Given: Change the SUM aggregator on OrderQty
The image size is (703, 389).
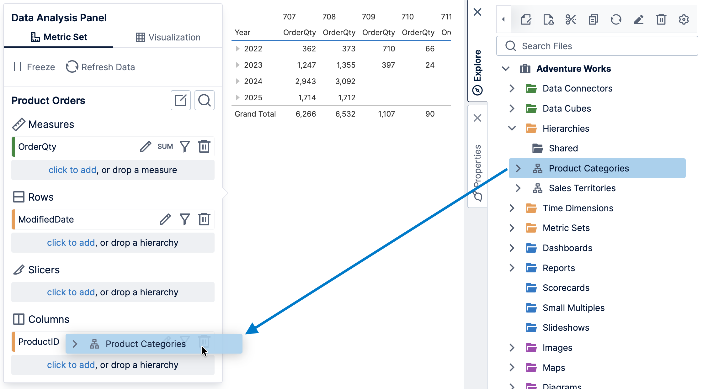Looking at the screenshot, I should pos(165,146).
